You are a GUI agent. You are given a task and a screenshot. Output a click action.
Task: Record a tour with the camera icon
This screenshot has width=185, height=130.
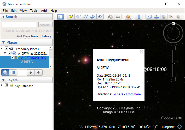(100, 17)
